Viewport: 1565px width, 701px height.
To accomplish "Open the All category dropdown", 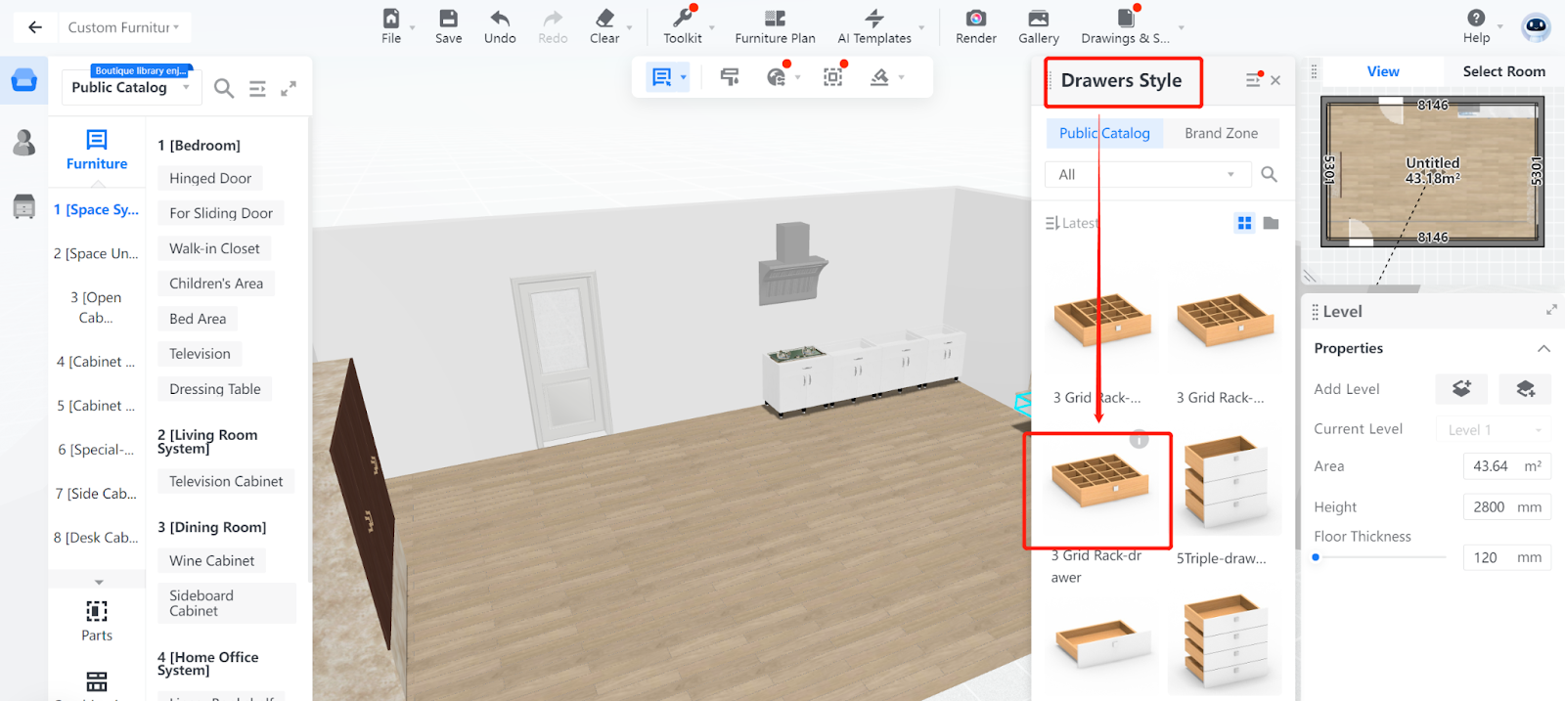I will point(1147,174).
